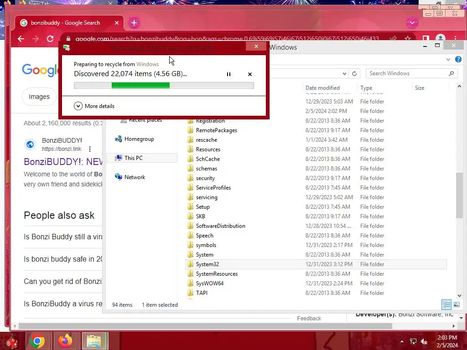This screenshot has height=350, width=467.
Task: Select the servicing folder
Action: tap(316, 197)
